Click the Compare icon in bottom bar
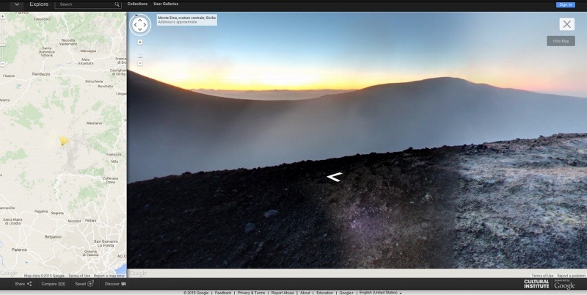The height and width of the screenshot is (295, 587). pos(62,284)
